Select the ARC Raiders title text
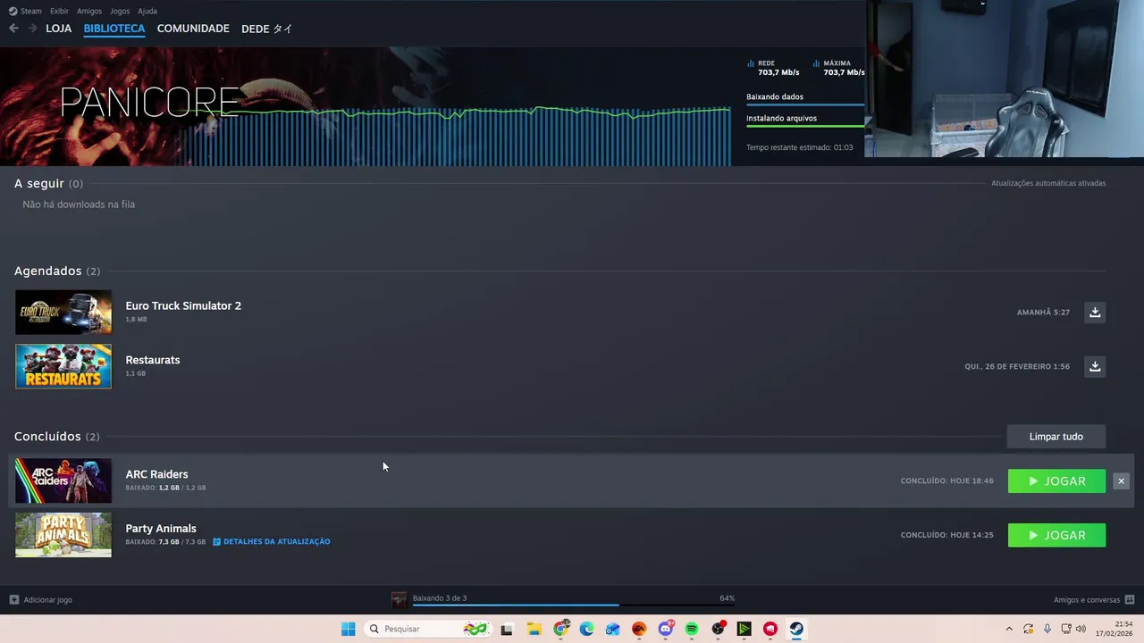The image size is (1144, 643). tap(156, 474)
